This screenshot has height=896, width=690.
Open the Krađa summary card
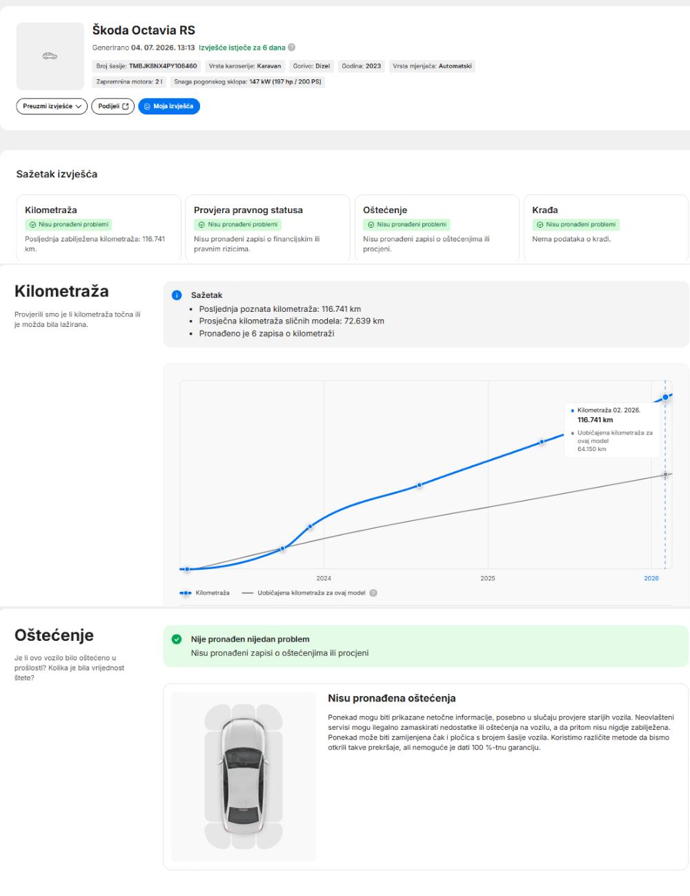pos(606,228)
